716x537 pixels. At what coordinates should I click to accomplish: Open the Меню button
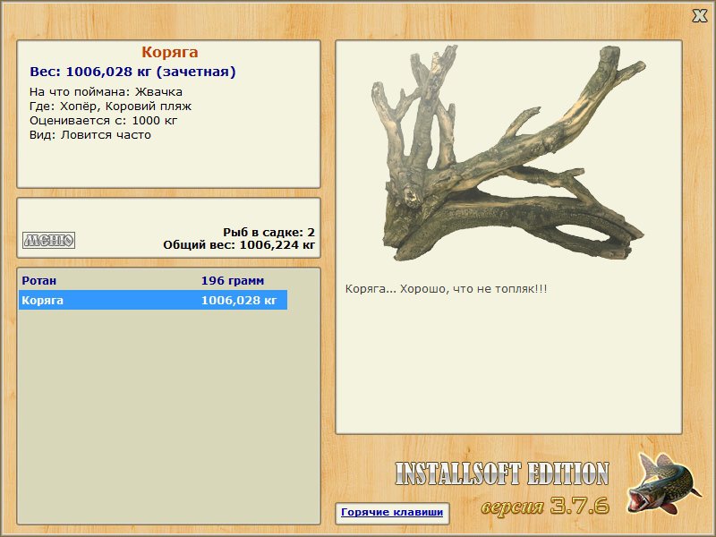pyautogui.click(x=49, y=240)
